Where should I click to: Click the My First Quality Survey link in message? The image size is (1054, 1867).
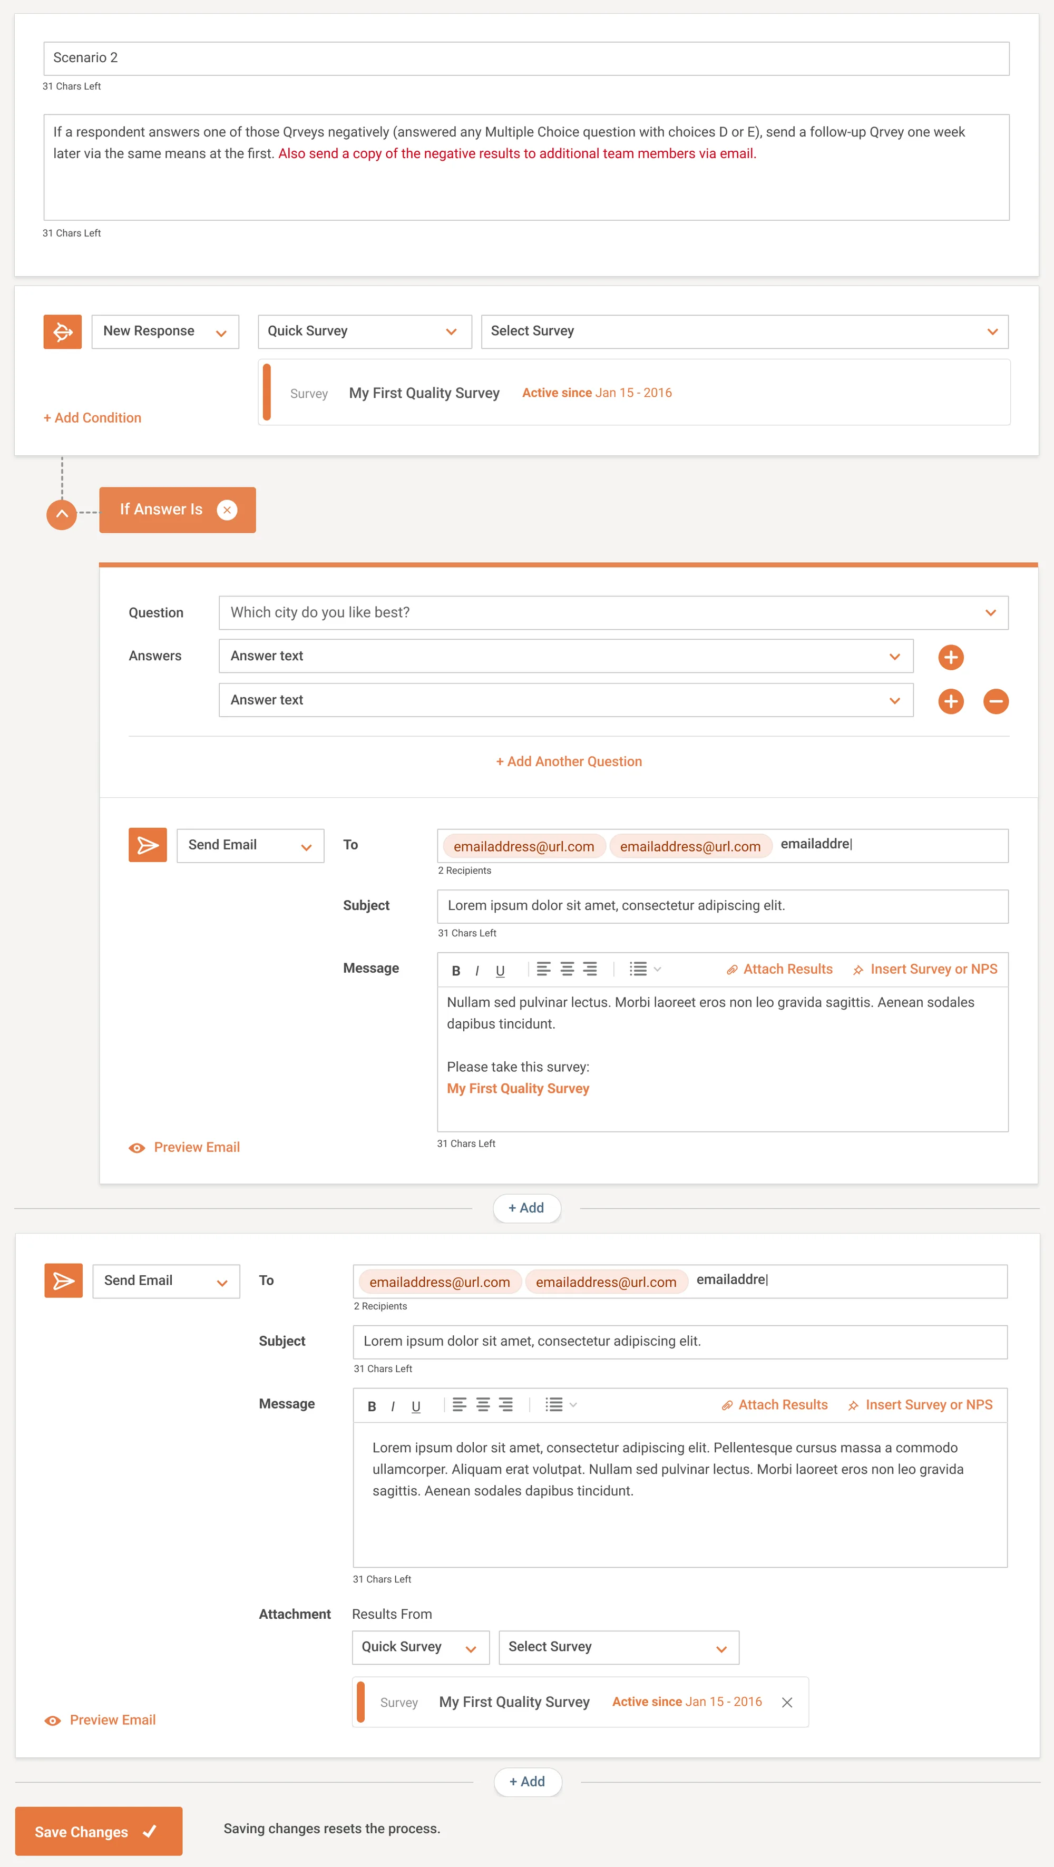point(518,1089)
